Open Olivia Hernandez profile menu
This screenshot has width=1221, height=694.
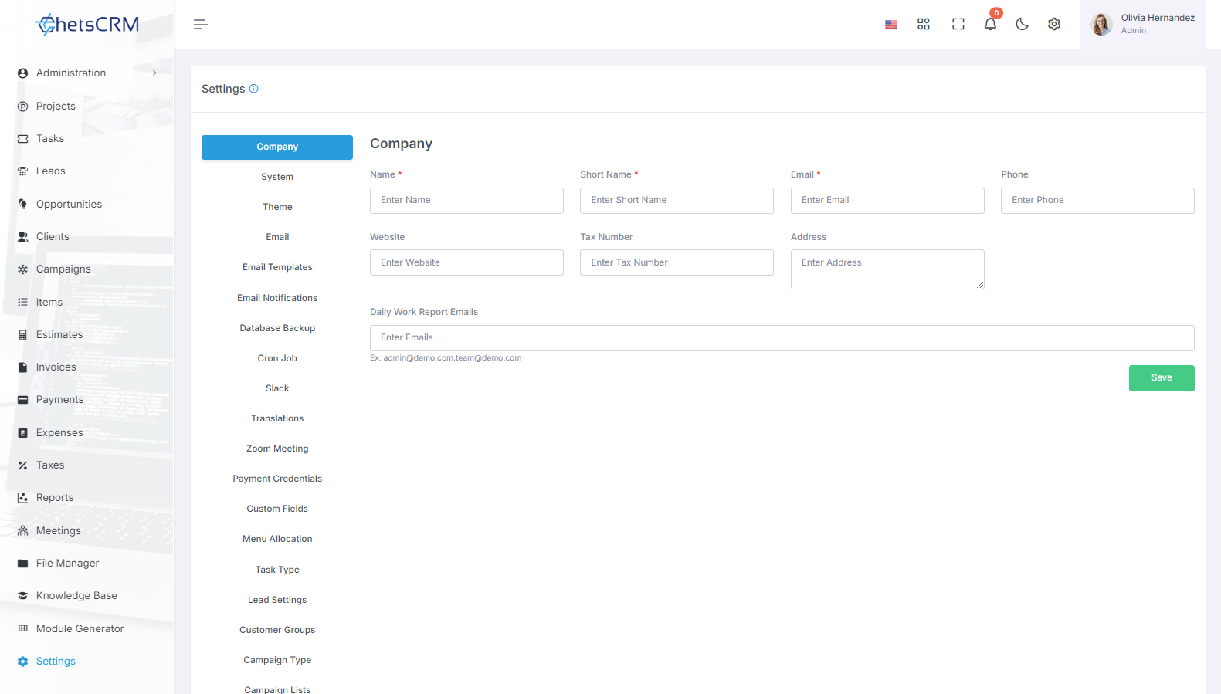coord(1142,24)
